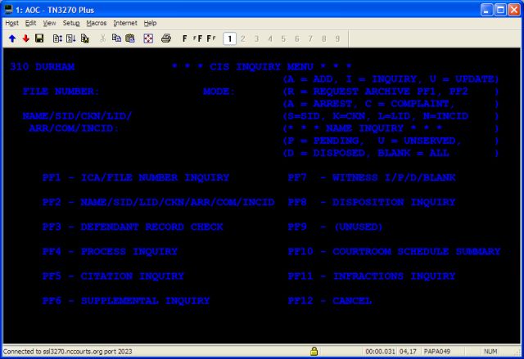Click the small-F large-F font icon
The width and height of the screenshot is (524, 359).
(x=198, y=38)
